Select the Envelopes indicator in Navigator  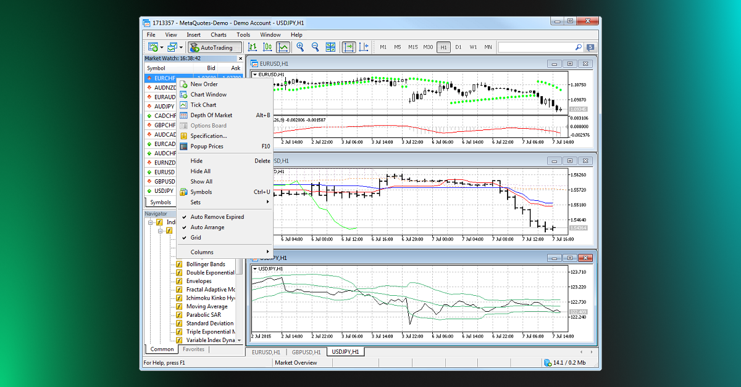pyautogui.click(x=199, y=281)
